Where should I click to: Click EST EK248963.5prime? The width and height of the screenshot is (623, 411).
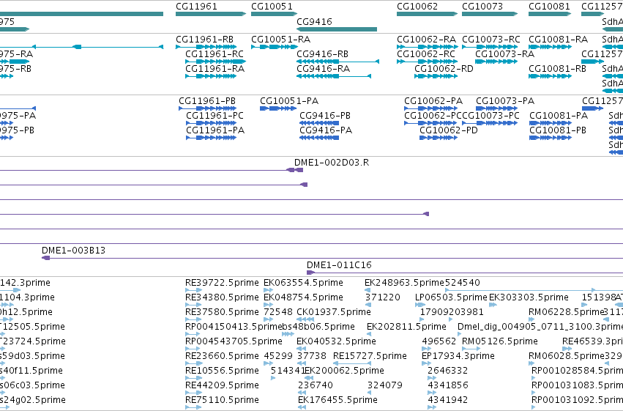click(404, 283)
